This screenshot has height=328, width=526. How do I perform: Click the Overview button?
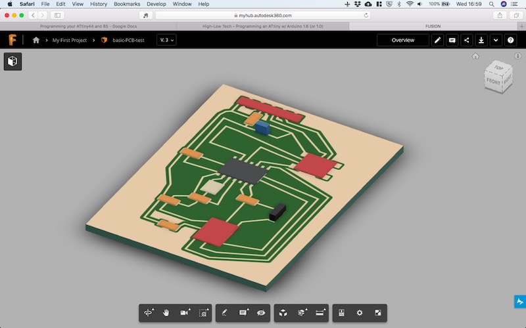tap(403, 40)
